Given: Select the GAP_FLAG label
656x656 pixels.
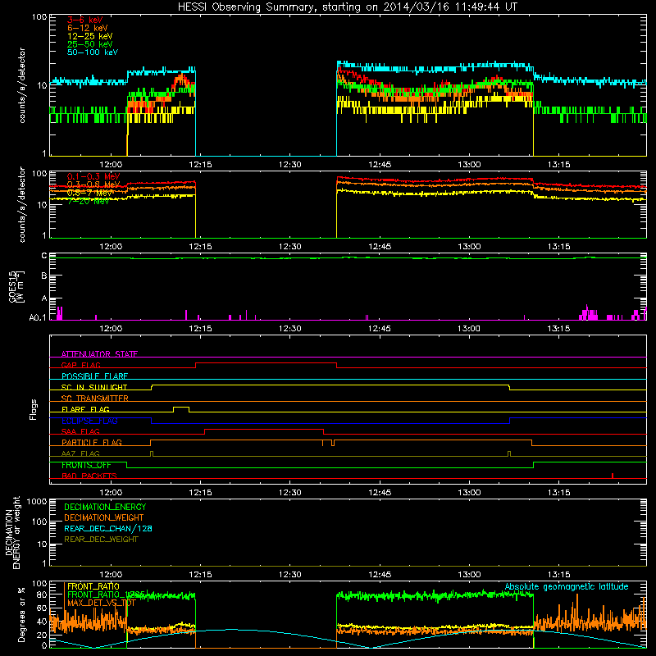Looking at the screenshot, I should [x=80, y=365].
